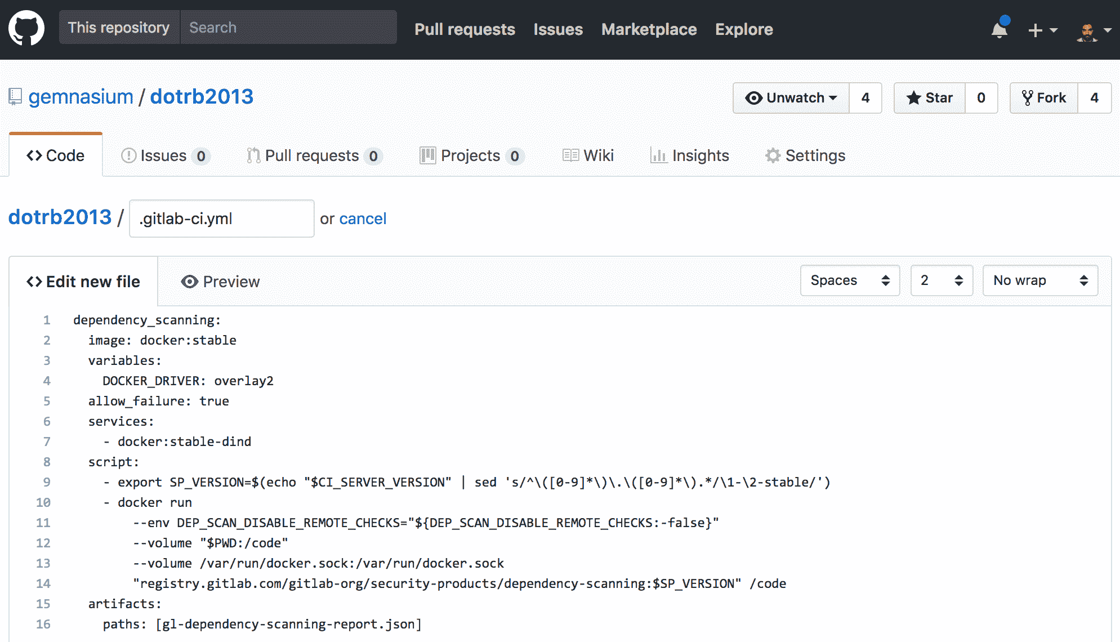Fork the repository

coord(1044,98)
